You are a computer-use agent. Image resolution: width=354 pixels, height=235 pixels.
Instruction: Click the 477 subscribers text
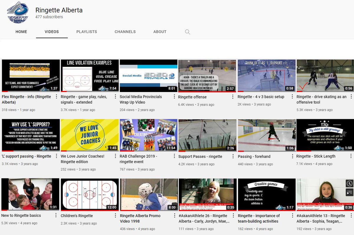pos(49,17)
